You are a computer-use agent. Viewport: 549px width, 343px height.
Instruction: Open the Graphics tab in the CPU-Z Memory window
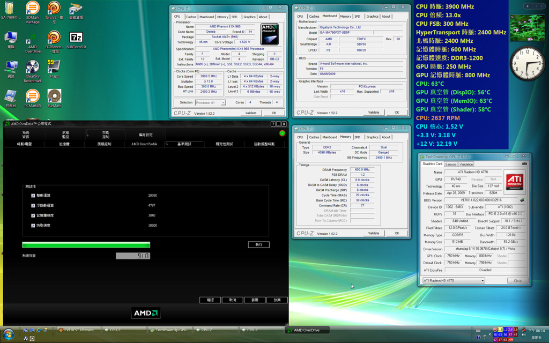click(372, 137)
